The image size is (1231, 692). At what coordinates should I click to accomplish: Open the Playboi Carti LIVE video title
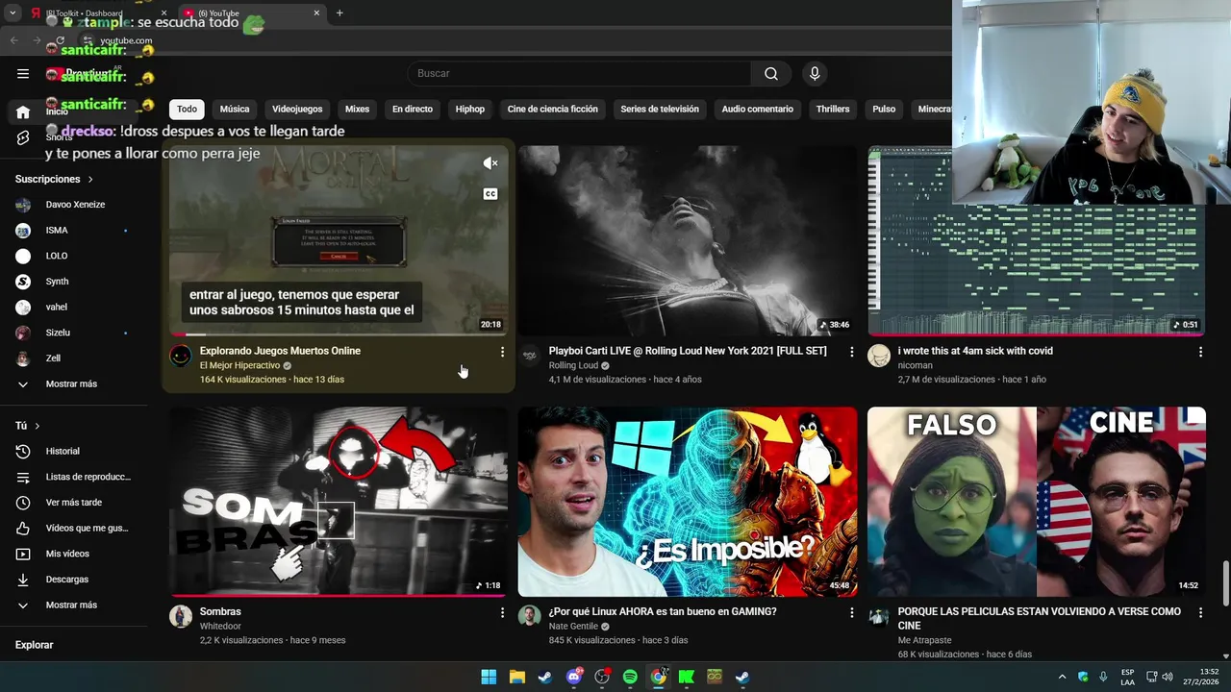pyautogui.click(x=688, y=351)
